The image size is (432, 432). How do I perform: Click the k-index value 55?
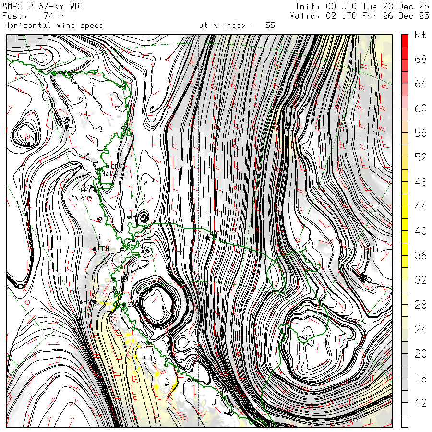(x=270, y=25)
